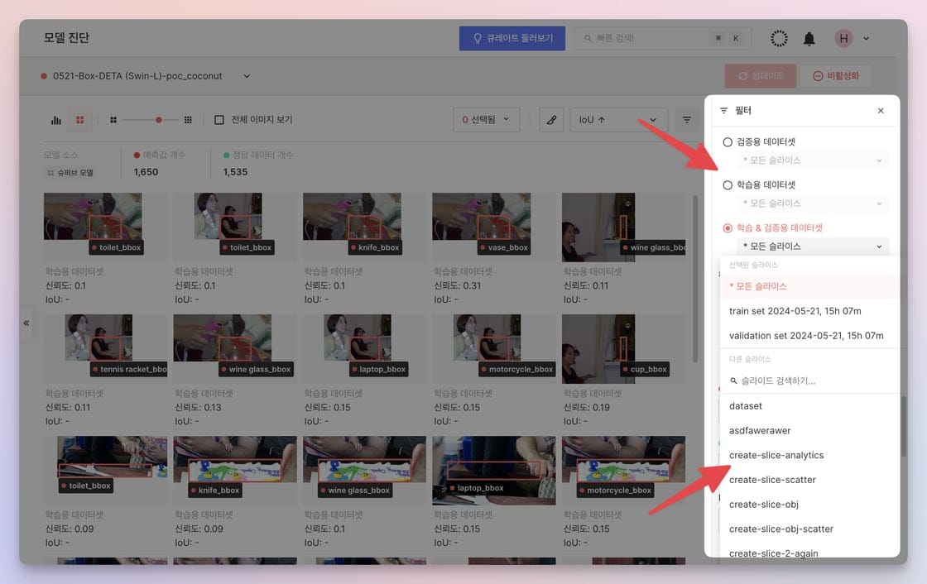Click the lightbulb icon on Curate tour button

coord(478,38)
